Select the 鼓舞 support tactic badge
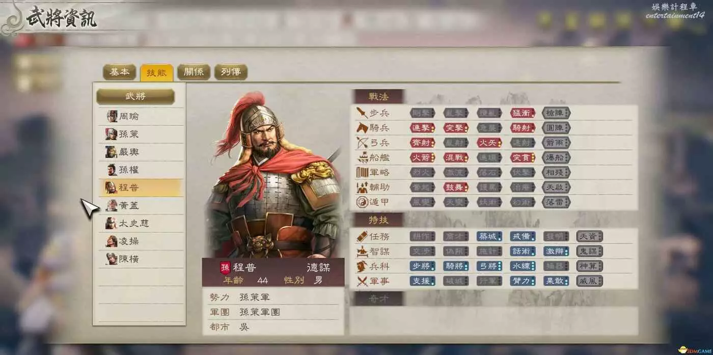This screenshot has height=355, width=713. click(x=456, y=187)
